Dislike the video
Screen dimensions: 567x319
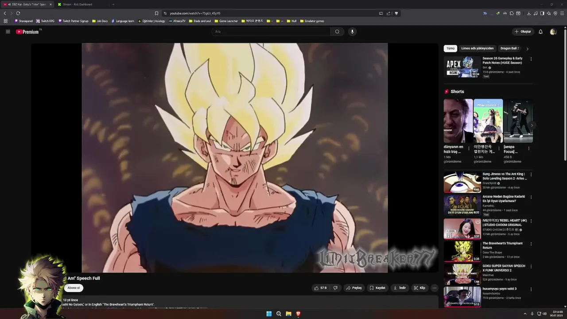click(335, 288)
